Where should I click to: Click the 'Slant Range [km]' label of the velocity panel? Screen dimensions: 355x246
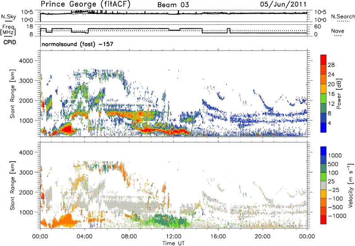pos(12,185)
